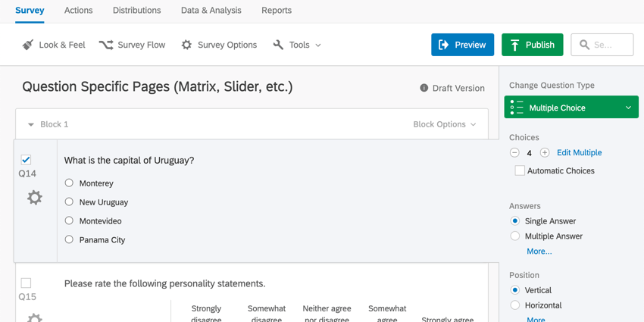Open Look & Feel paintbrush icon
The height and width of the screenshot is (322, 644).
[x=27, y=45]
